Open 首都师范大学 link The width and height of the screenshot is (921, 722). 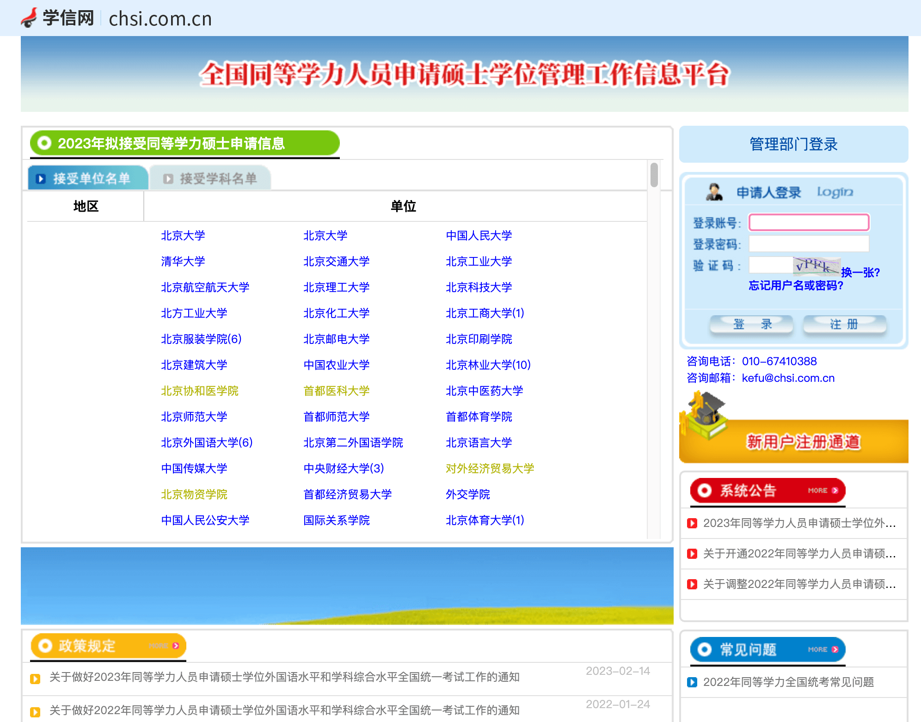pos(337,417)
